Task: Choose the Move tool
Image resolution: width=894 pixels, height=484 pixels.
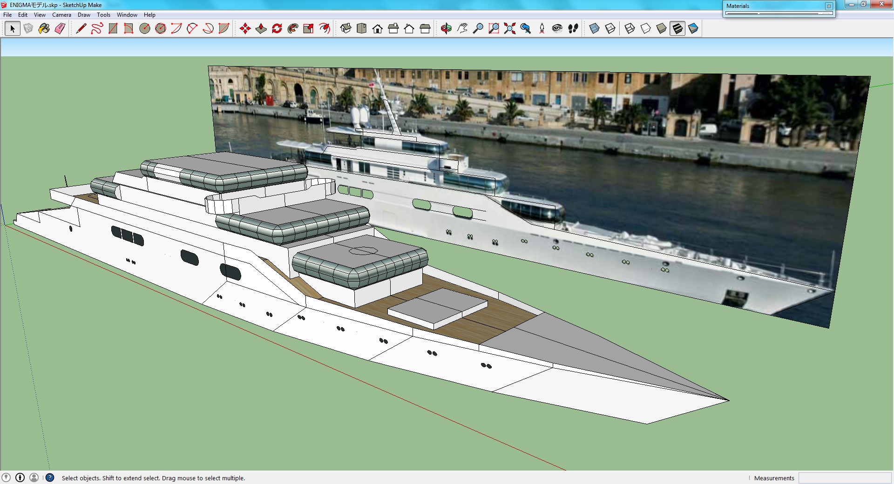Action: click(x=245, y=28)
